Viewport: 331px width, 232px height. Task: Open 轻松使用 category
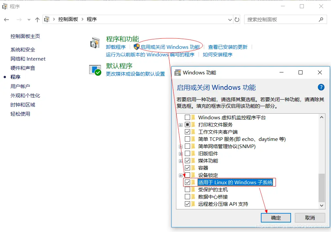[x=20, y=114]
